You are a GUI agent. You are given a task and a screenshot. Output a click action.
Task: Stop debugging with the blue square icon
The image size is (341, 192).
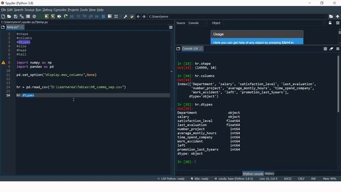103,17
